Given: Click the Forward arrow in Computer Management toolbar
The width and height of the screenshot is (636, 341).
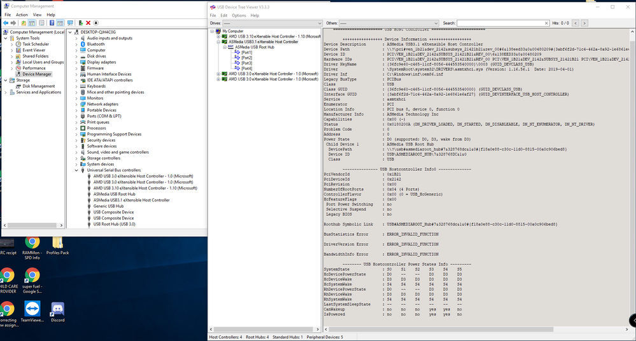Looking at the screenshot, I should tap(13, 23).
